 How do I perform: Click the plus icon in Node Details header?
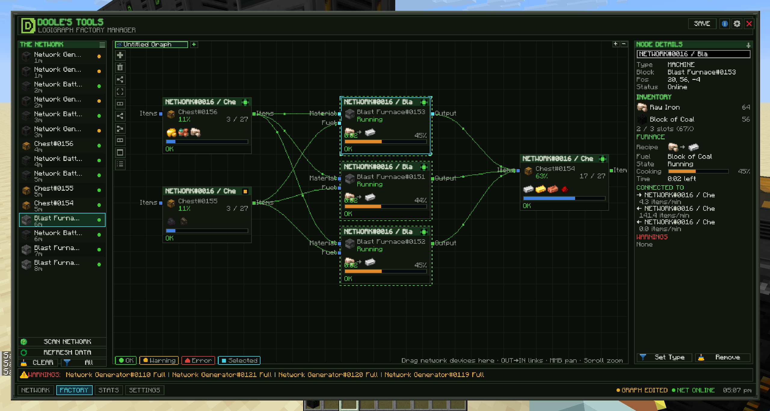tap(748, 45)
